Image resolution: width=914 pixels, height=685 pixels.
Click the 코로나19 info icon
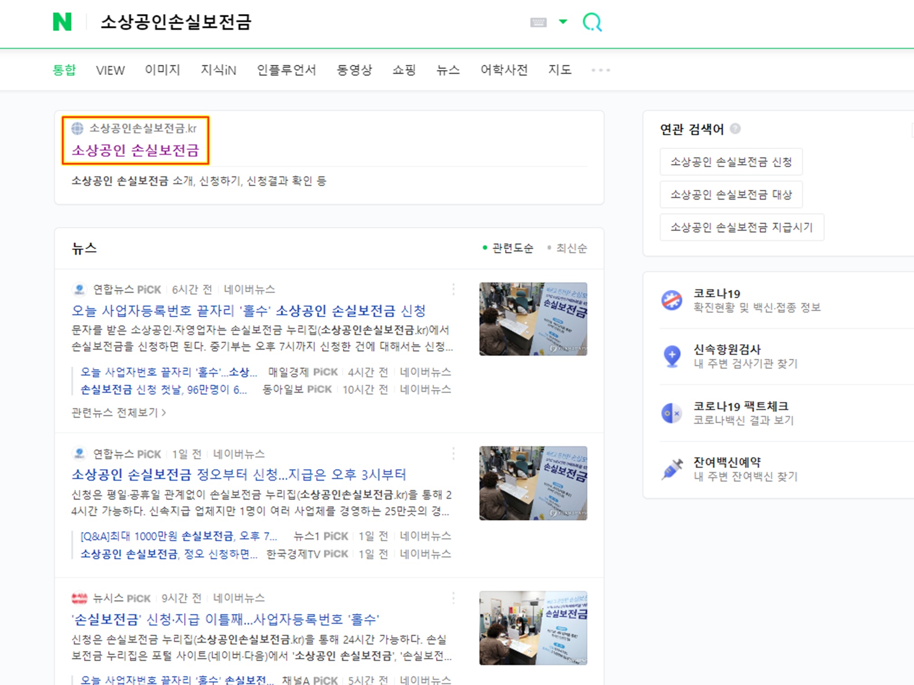[x=671, y=300]
